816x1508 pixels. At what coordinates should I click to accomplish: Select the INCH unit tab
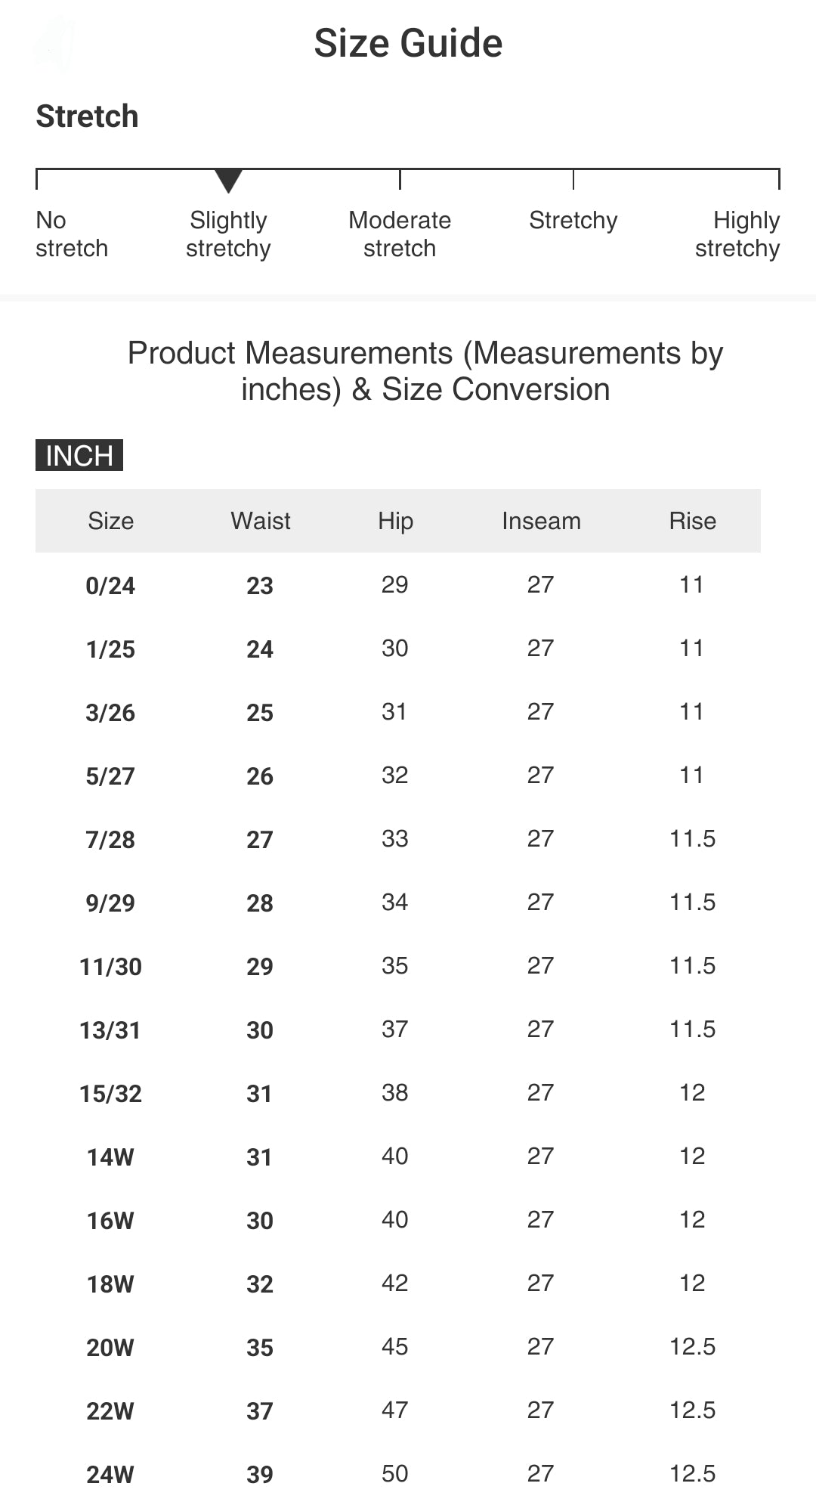79,456
